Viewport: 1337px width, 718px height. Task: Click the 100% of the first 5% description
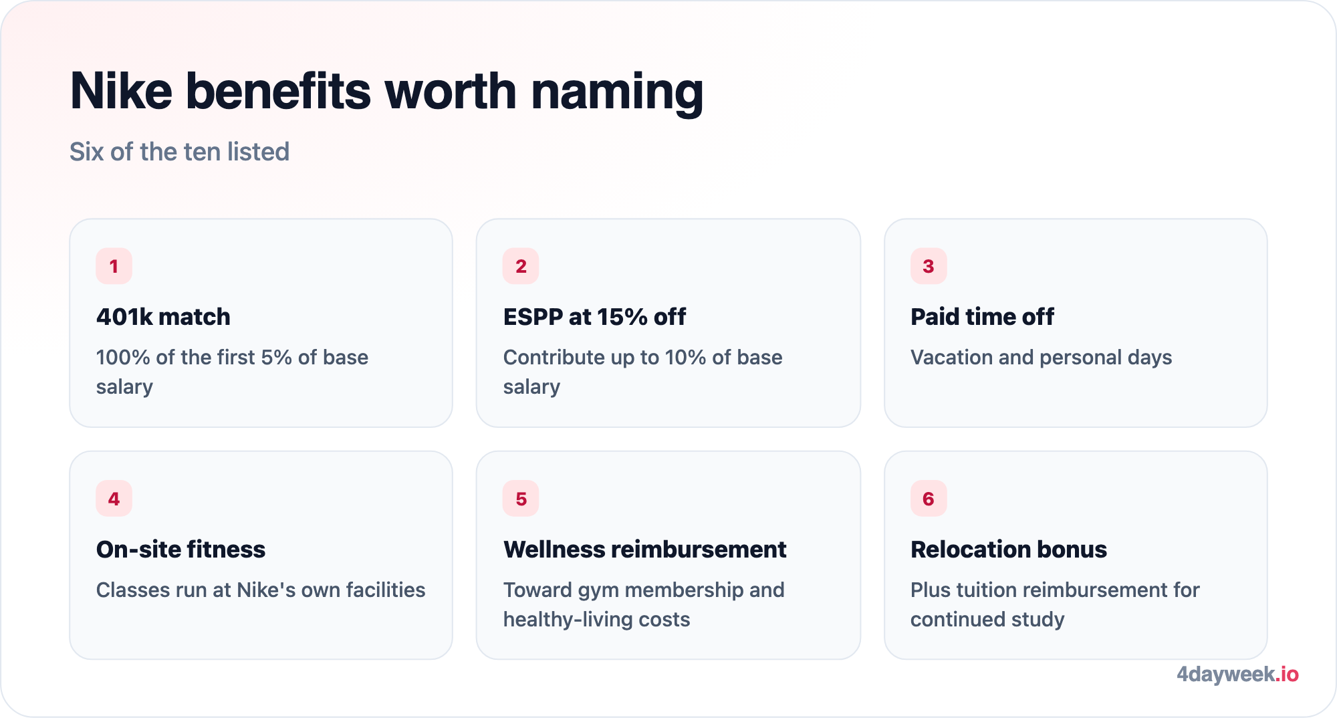pos(232,372)
